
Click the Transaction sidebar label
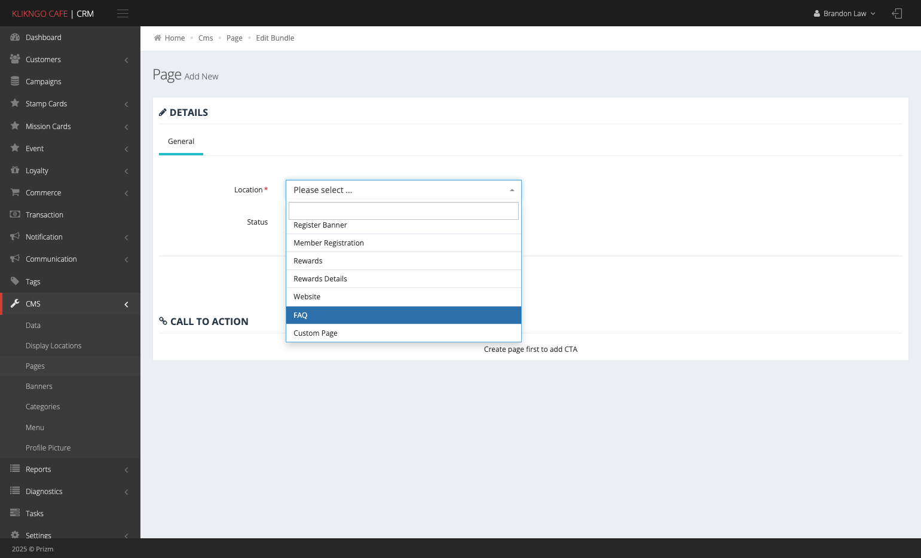pyautogui.click(x=44, y=215)
